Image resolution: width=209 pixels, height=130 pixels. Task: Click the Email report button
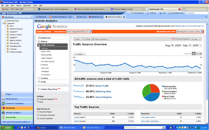pos(87,39)
